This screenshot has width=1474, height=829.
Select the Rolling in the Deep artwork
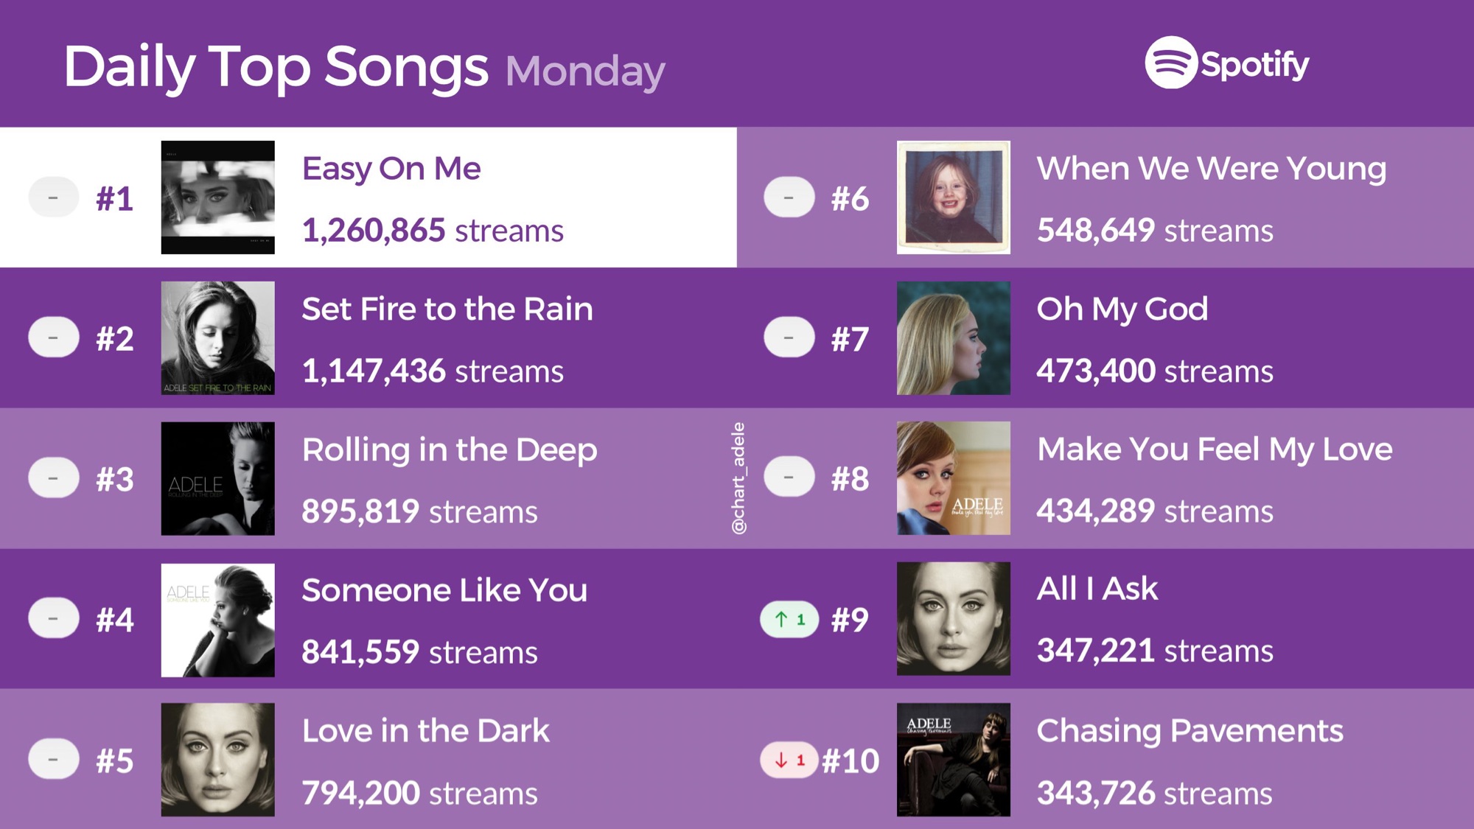pyautogui.click(x=218, y=478)
